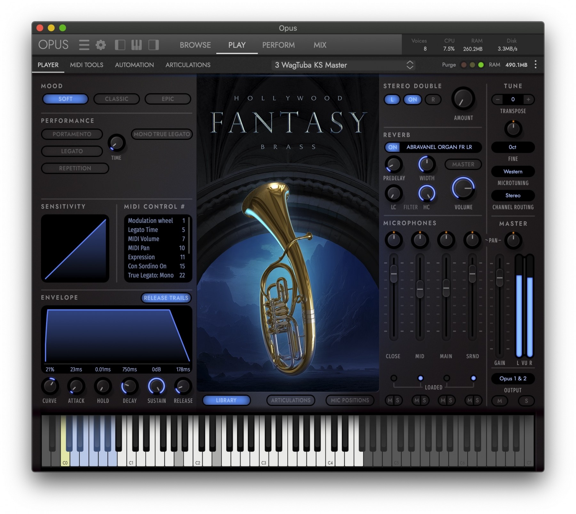This screenshot has width=576, height=514.
Task: Click the Master Pan knob
Action: click(x=513, y=240)
